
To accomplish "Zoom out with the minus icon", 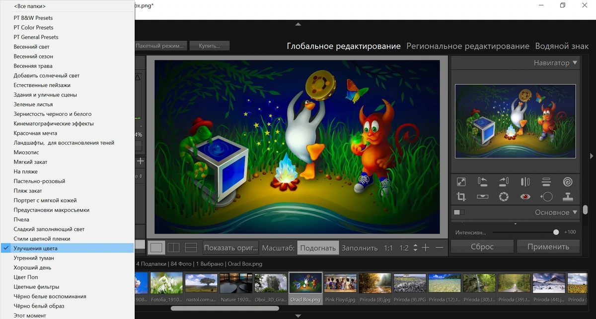I will (x=439, y=248).
